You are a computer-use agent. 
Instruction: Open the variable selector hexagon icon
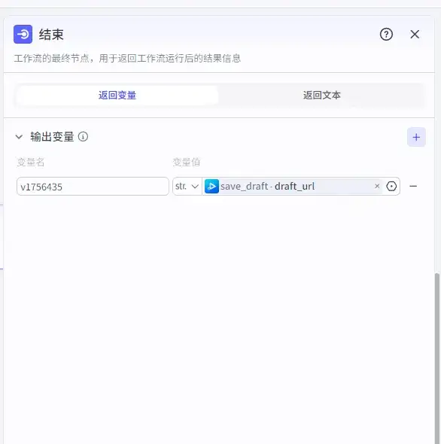[x=391, y=187]
